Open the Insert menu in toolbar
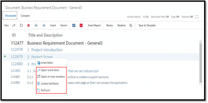 (x=53, y=25)
